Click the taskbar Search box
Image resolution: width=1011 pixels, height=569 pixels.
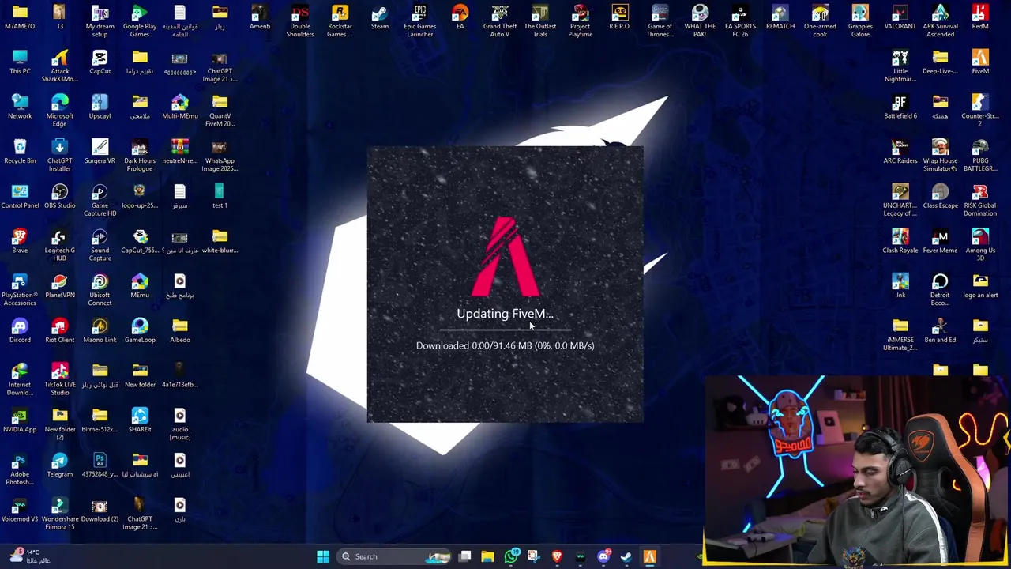[394, 556]
